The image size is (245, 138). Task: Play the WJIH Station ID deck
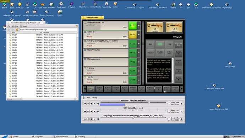coord(94,111)
